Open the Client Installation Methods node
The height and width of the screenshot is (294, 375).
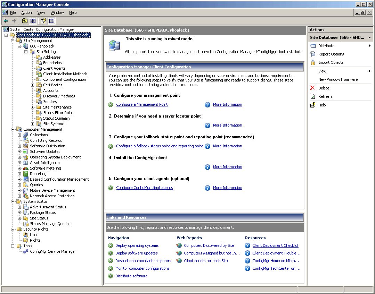coord(65,74)
